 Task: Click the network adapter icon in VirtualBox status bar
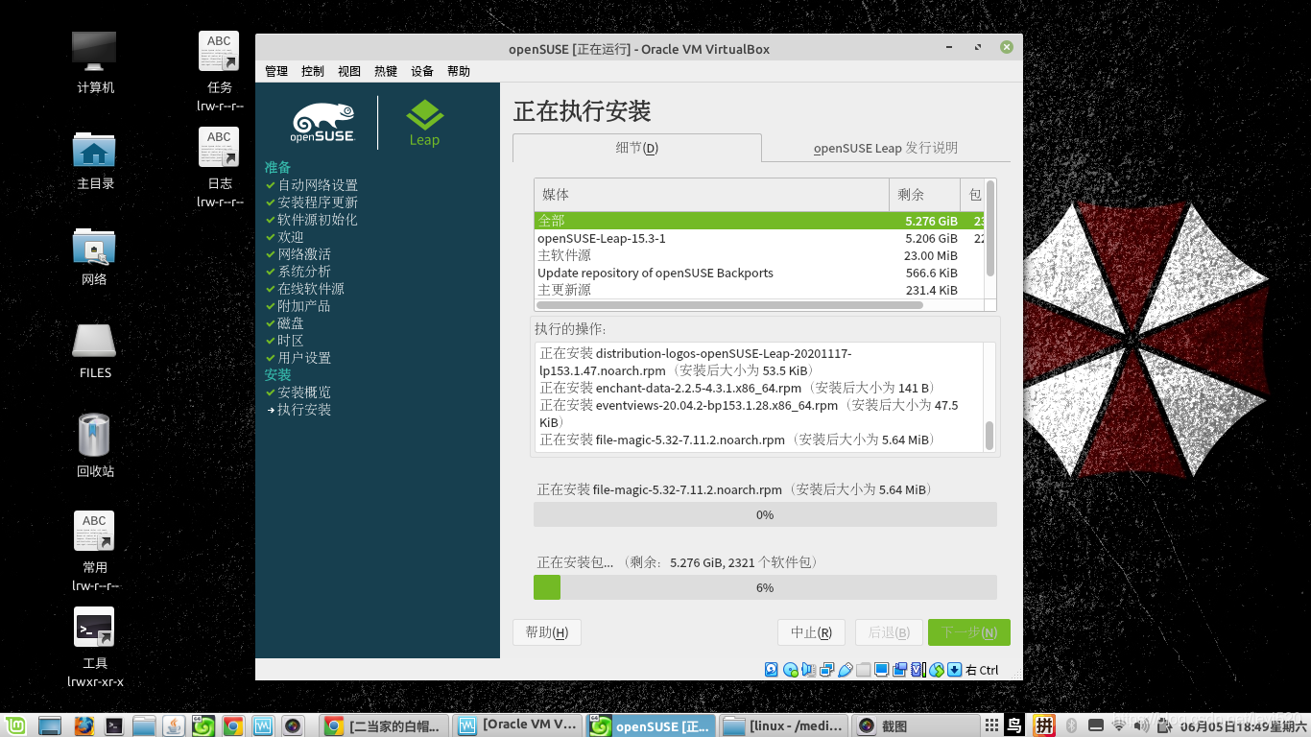(826, 670)
